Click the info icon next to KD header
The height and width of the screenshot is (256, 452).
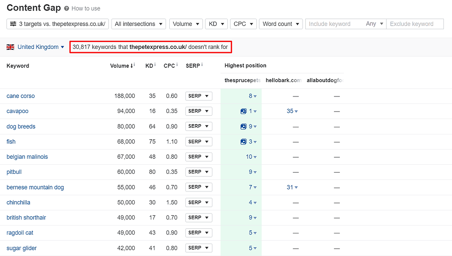[155, 65]
